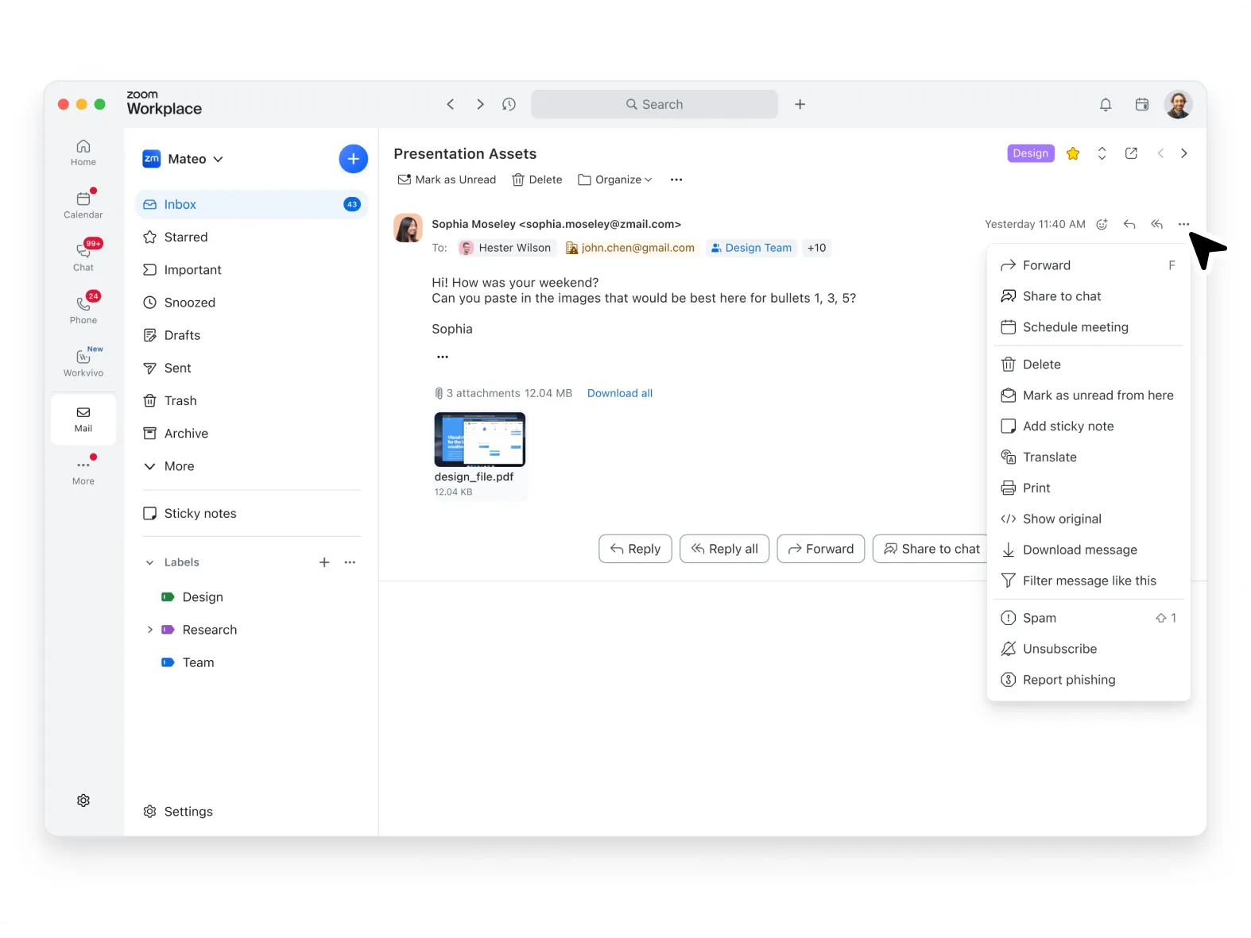Click the reply all arrow icon near timestamp

click(x=1156, y=224)
